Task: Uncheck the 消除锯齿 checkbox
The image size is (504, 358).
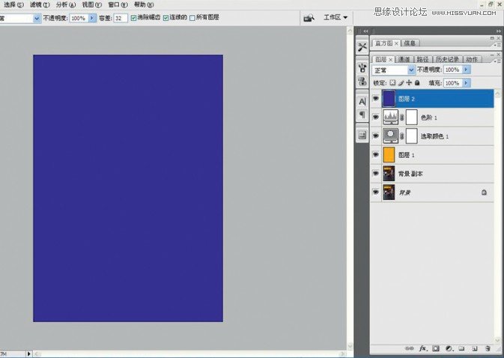Action: click(134, 17)
